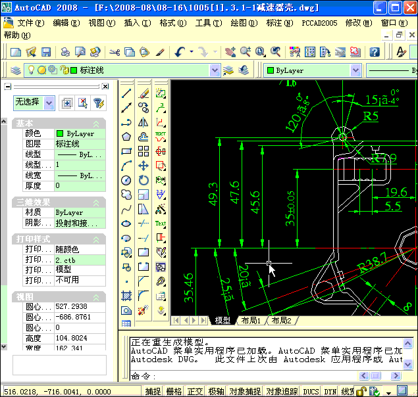The height and width of the screenshot is (397, 418).
Task: Select the Array modify tool
Action: (x=144, y=151)
